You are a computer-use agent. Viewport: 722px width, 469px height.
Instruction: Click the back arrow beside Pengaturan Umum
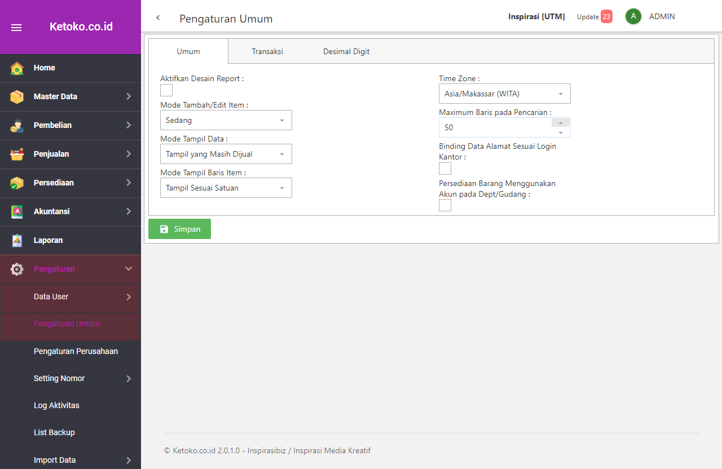(158, 18)
